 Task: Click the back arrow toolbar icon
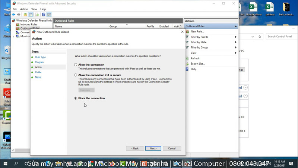tap(13, 15)
